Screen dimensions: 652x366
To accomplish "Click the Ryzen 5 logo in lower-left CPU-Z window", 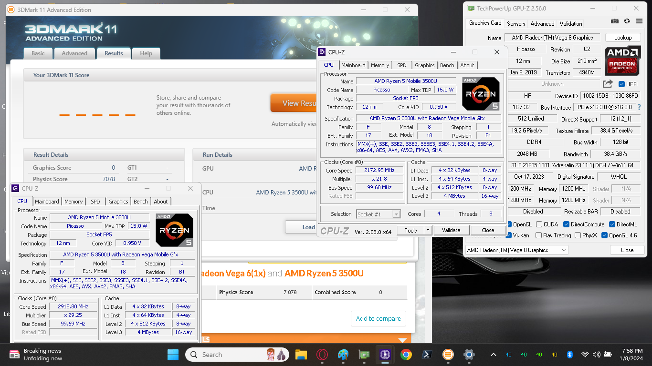I will point(174,230).
